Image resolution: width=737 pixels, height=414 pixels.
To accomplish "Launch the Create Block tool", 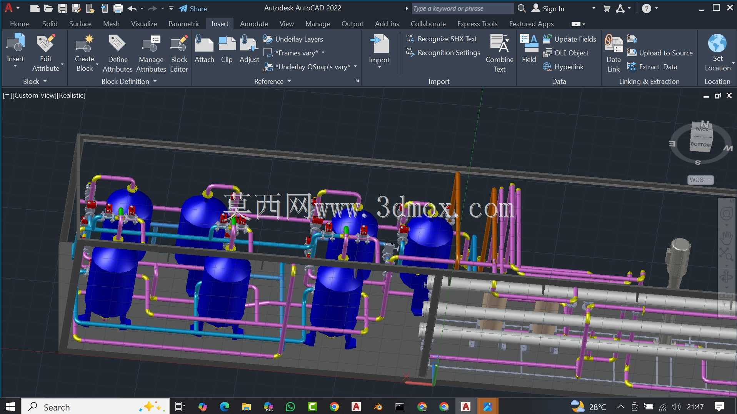I will (85, 53).
